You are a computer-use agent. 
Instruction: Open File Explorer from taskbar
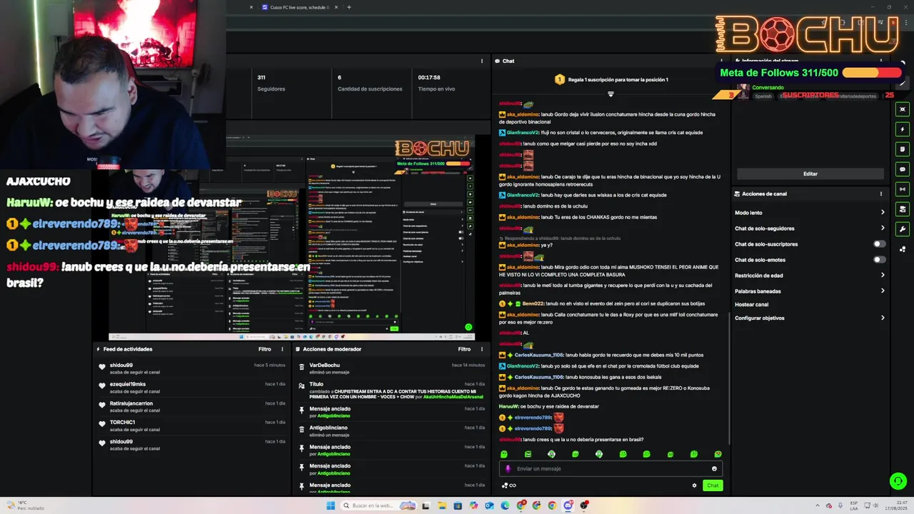(x=441, y=505)
